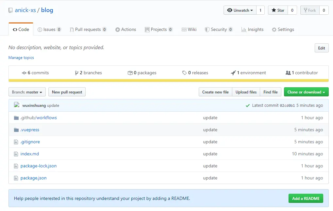Click the Fork button
The image size is (333, 211).
(x=310, y=10)
